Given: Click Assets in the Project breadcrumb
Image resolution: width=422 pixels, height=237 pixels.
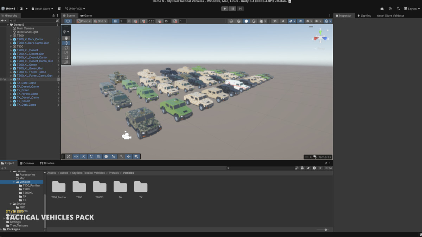Looking at the screenshot, I should point(52,173).
